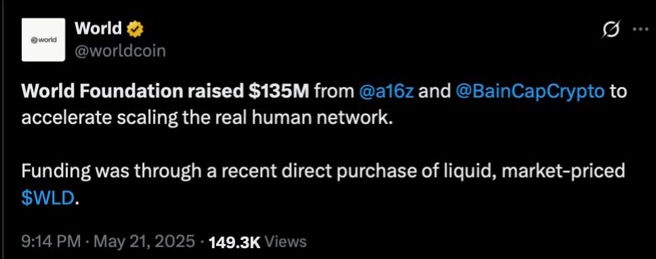
Task: Click the gold verified badge
Action: tap(135, 29)
